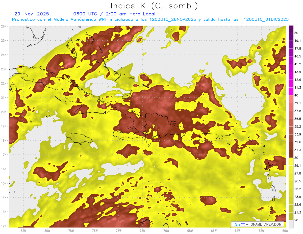Click the color scale value '26.5'
Viewport: 303px width, 234px height.
[297, 181]
